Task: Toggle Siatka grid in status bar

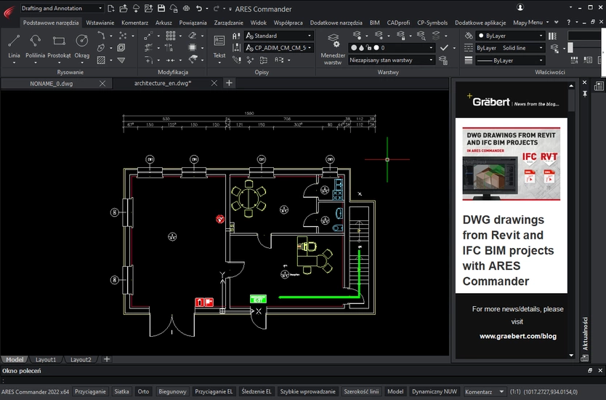Action: pos(121,391)
